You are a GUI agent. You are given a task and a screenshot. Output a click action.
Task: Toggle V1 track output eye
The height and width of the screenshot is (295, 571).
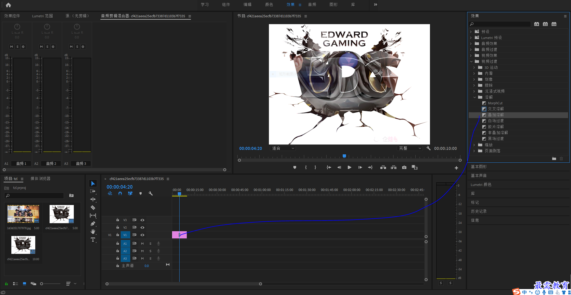point(143,235)
